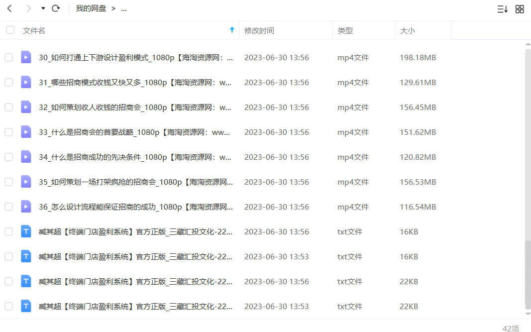The image size is (531, 332).
Task: Select checkbox of 22KB txt dated 13:56
Action: (x=9, y=282)
